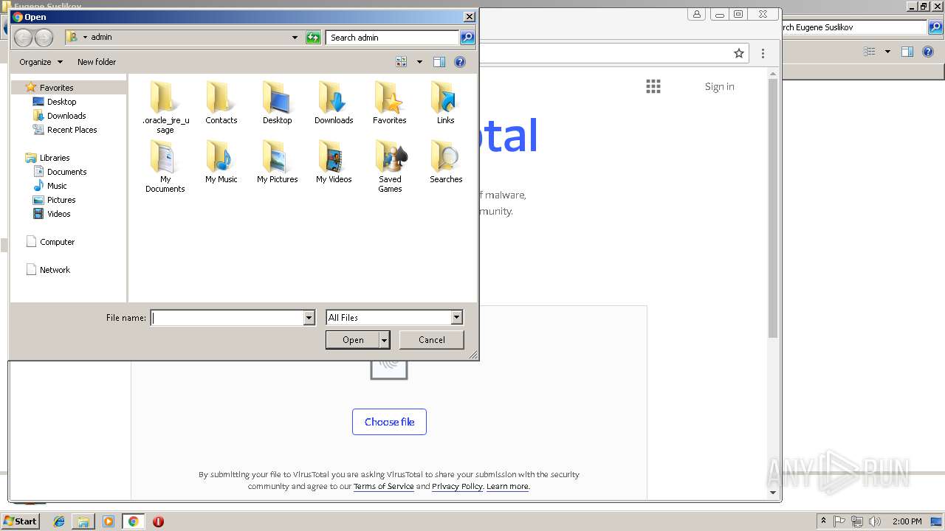Click the Forward navigation arrow in dialog
Image resolution: width=945 pixels, height=531 pixels.
click(x=44, y=38)
